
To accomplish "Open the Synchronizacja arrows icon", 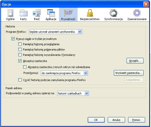I will click(x=113, y=13).
